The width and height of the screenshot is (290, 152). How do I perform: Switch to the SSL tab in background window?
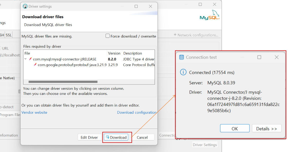[x=8, y=35]
